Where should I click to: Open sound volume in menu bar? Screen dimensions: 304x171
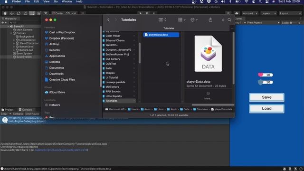(x=223, y=1)
